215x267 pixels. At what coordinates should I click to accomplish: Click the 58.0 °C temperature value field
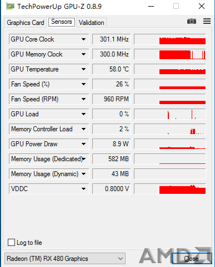coord(112,69)
